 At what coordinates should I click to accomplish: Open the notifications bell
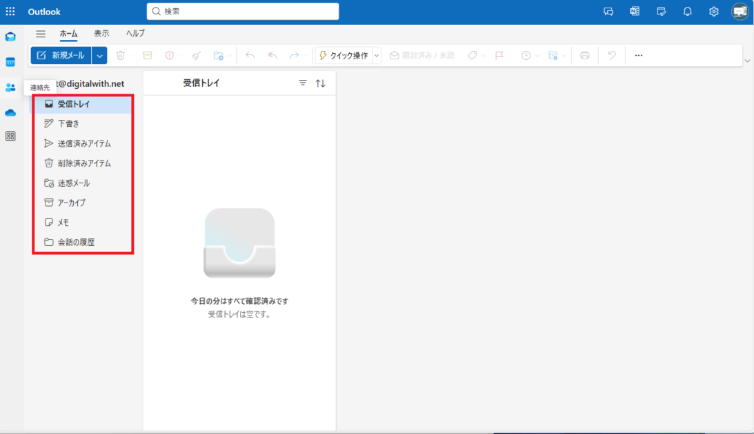coord(688,12)
